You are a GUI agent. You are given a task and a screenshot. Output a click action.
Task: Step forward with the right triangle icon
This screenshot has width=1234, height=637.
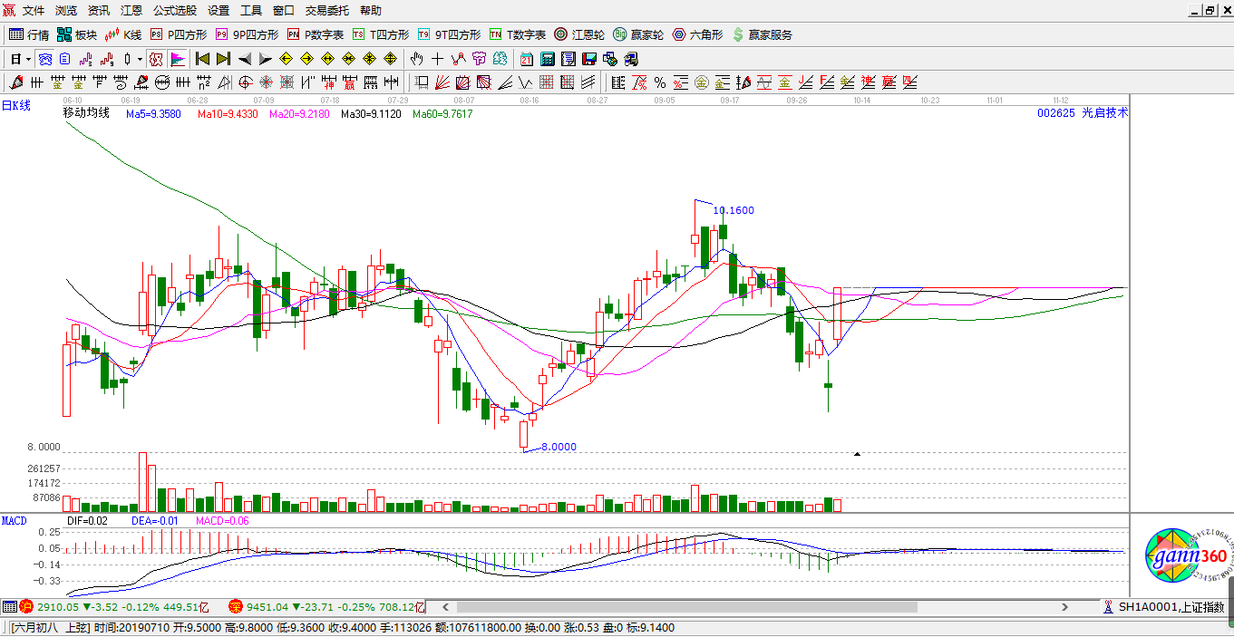265,59
